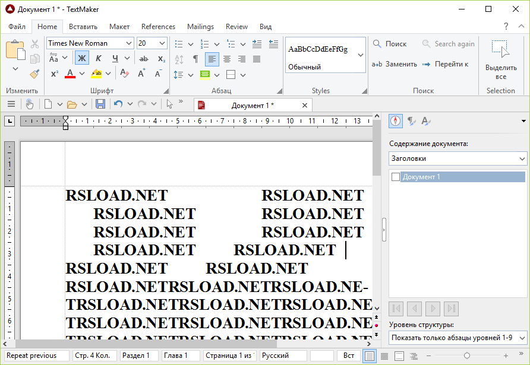Viewport: 530px width, 365px height.
Task: Apply yellow text highlight color
Action: (x=96, y=74)
